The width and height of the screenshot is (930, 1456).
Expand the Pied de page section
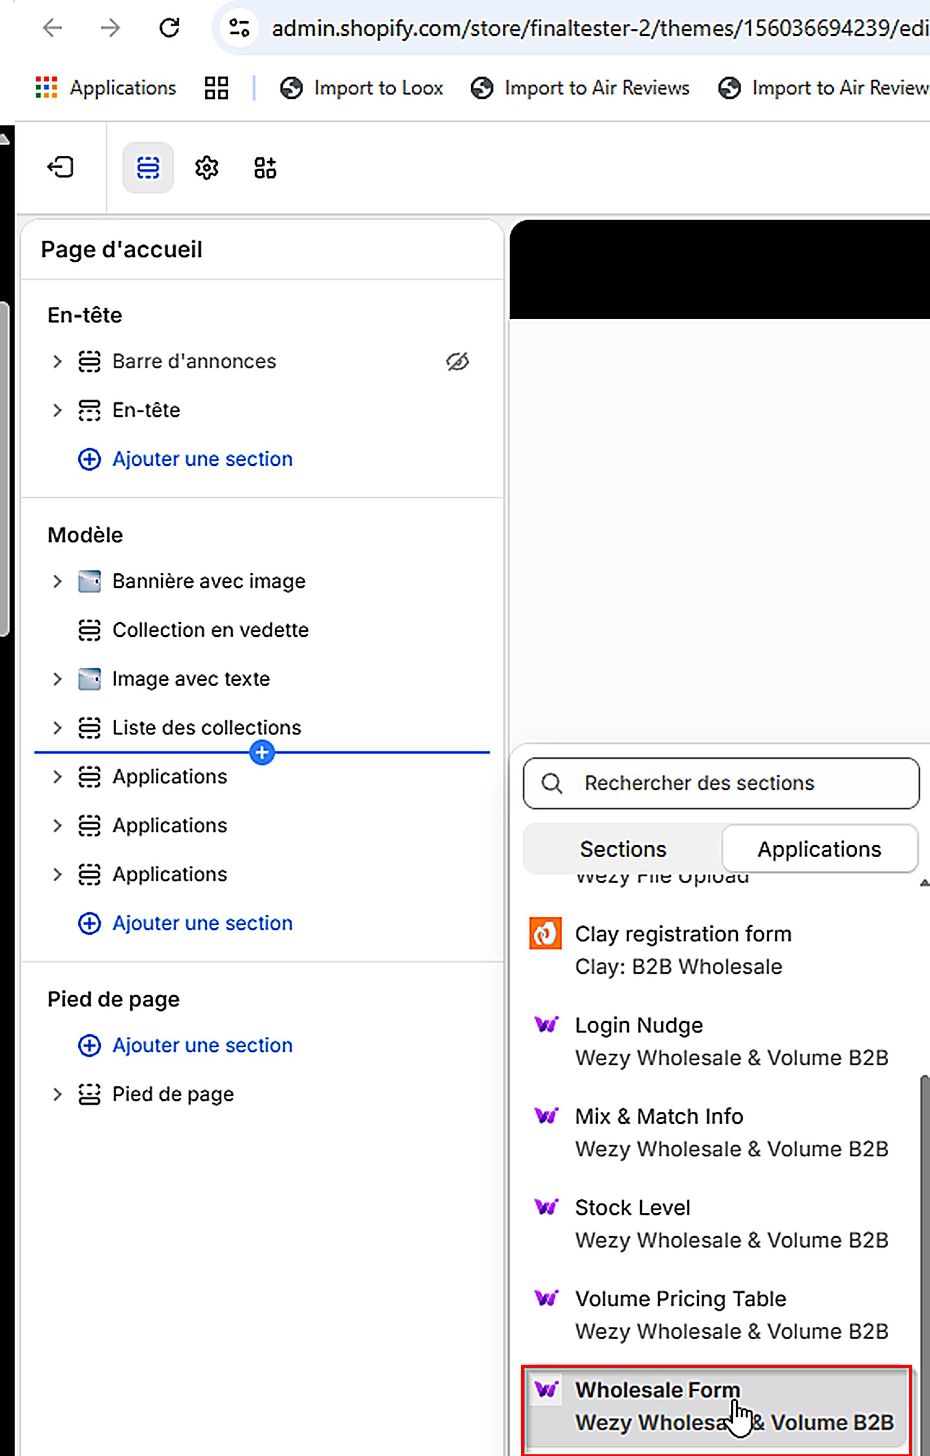point(58,1094)
